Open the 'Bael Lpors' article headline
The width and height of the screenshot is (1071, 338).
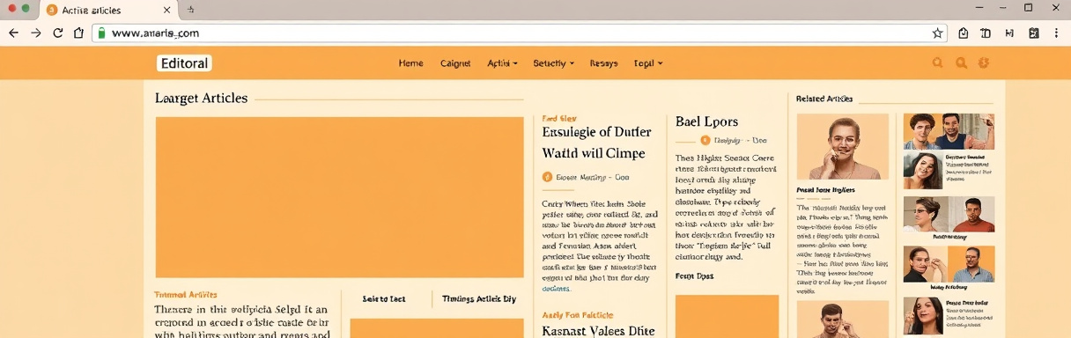click(706, 121)
